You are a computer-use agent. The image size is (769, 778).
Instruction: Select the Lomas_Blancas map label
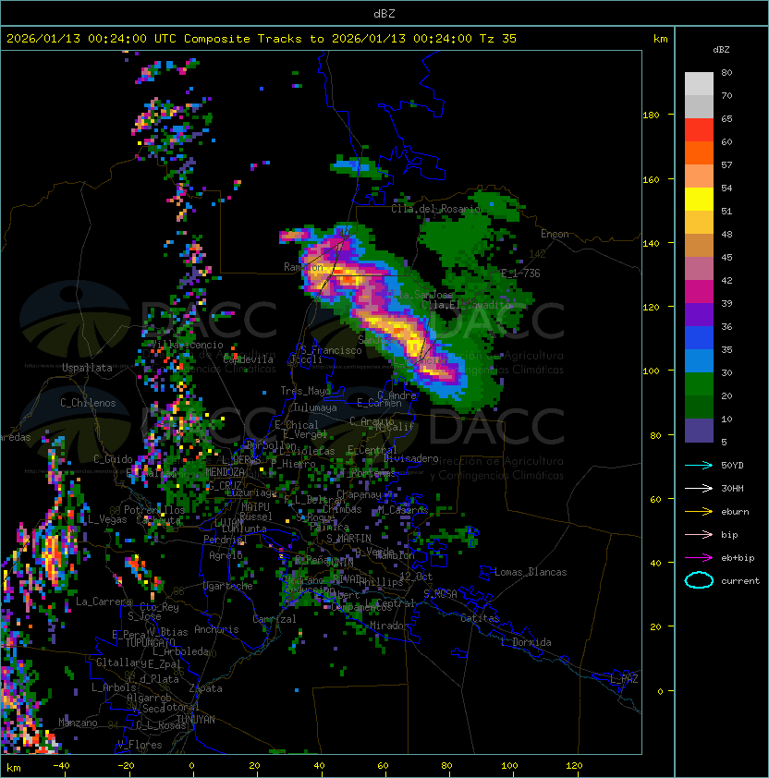click(x=531, y=572)
